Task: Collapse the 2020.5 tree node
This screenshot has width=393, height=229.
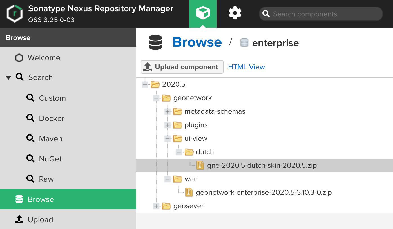Action: (x=145, y=84)
